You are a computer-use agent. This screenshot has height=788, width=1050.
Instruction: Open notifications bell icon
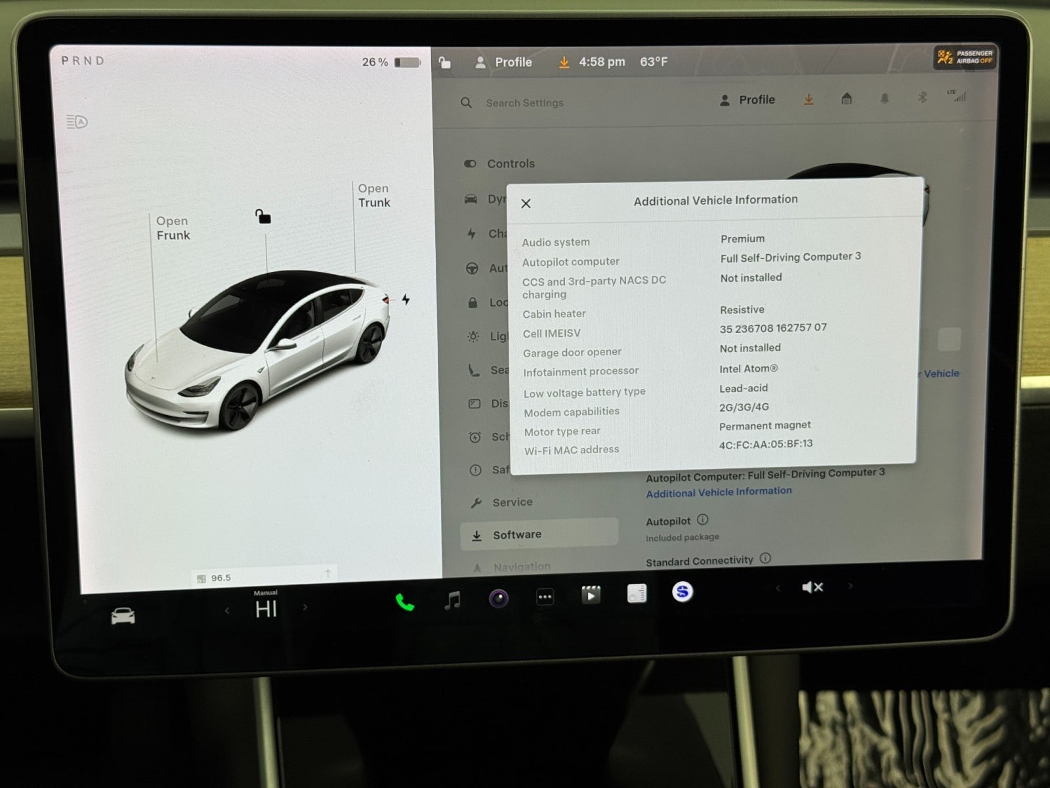885,98
